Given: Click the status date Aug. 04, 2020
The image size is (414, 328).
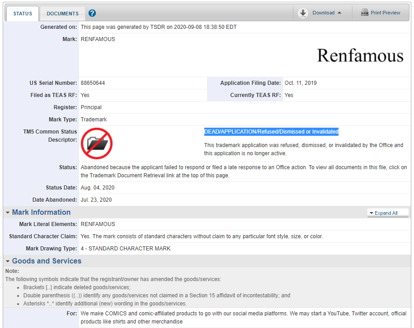Looking at the screenshot, I should [98, 188].
